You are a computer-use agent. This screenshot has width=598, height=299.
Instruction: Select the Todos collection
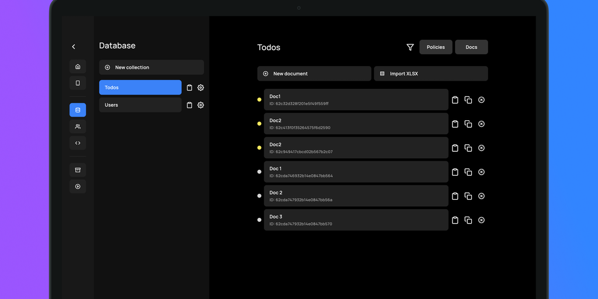coord(140,88)
